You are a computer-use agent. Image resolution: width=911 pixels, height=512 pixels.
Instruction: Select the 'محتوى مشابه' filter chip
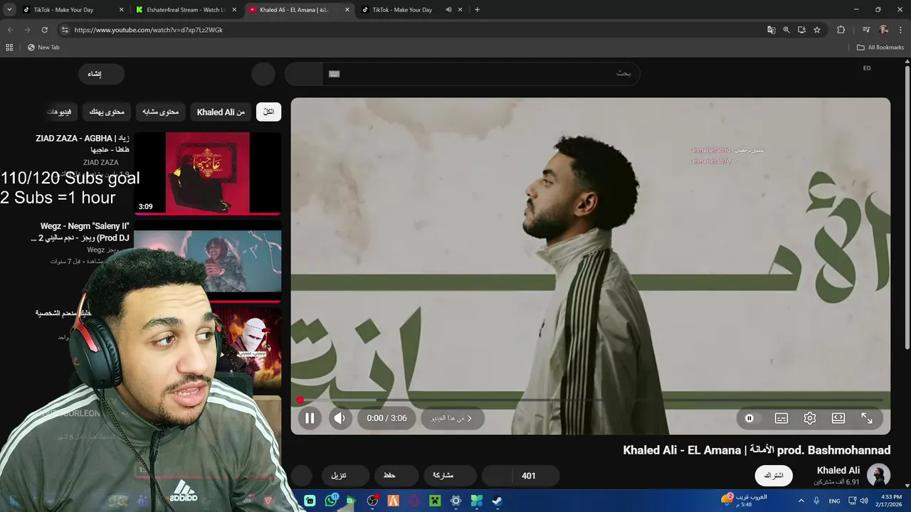tap(160, 112)
